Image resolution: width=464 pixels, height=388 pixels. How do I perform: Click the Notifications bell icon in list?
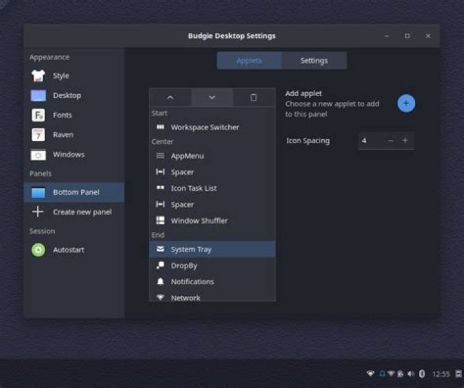[x=160, y=282]
